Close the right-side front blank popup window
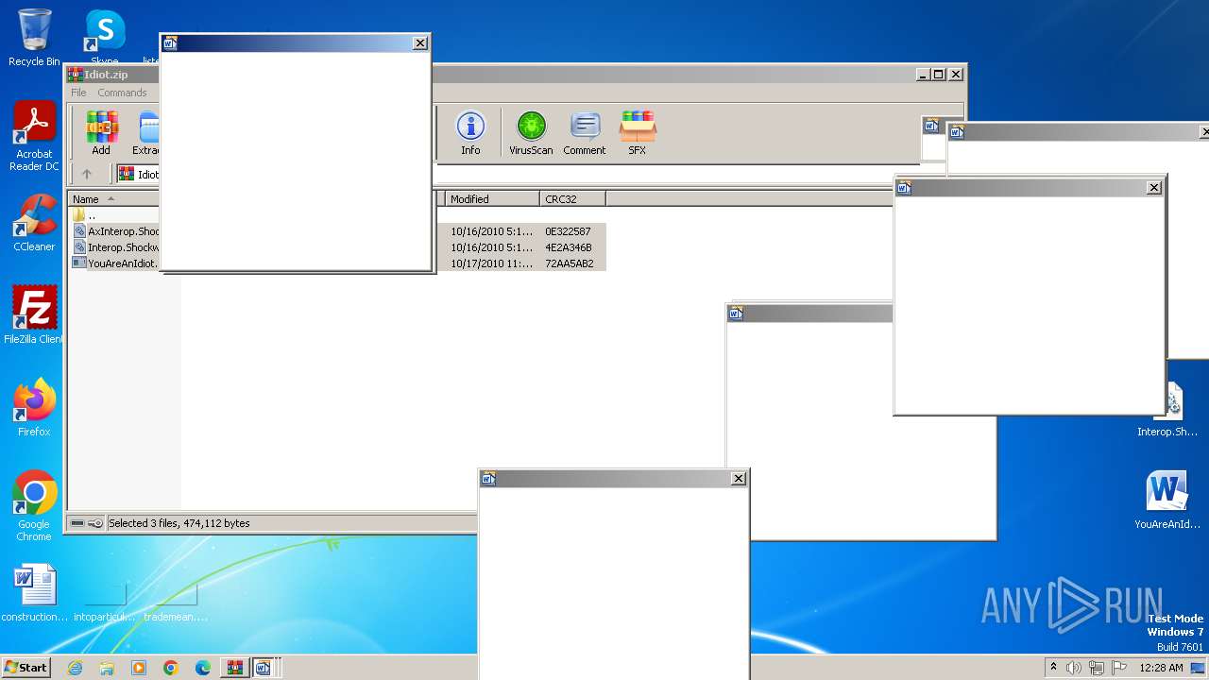The height and width of the screenshot is (680, 1209). tap(1153, 188)
